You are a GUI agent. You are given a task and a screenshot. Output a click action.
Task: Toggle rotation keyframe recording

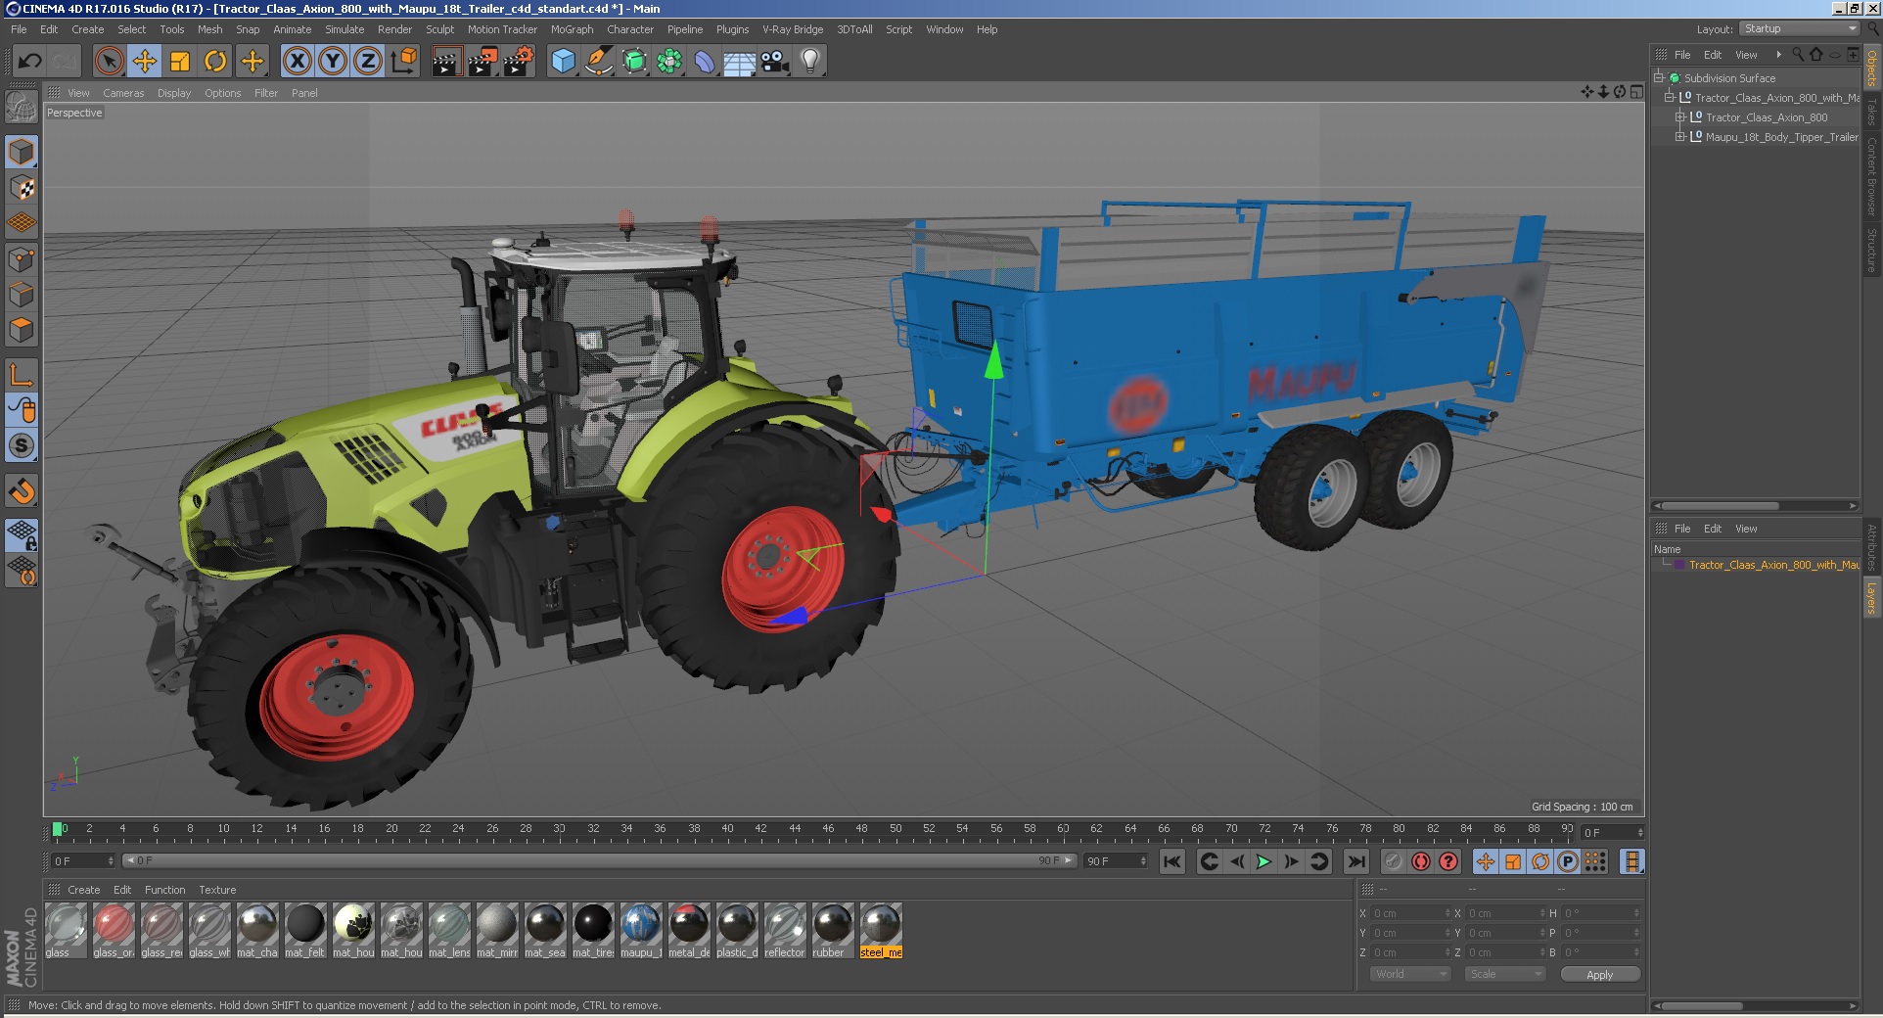tap(1540, 861)
